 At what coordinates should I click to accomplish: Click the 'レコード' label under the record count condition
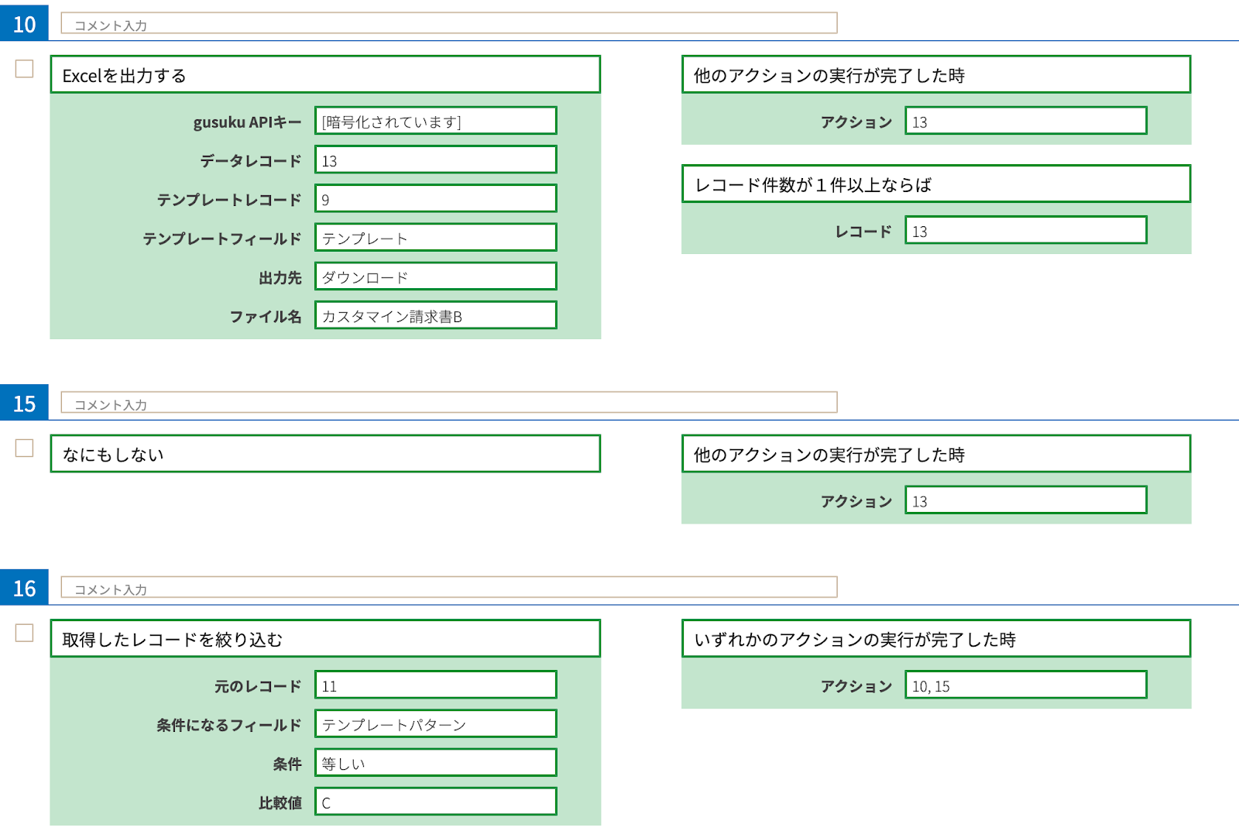pyautogui.click(x=863, y=232)
